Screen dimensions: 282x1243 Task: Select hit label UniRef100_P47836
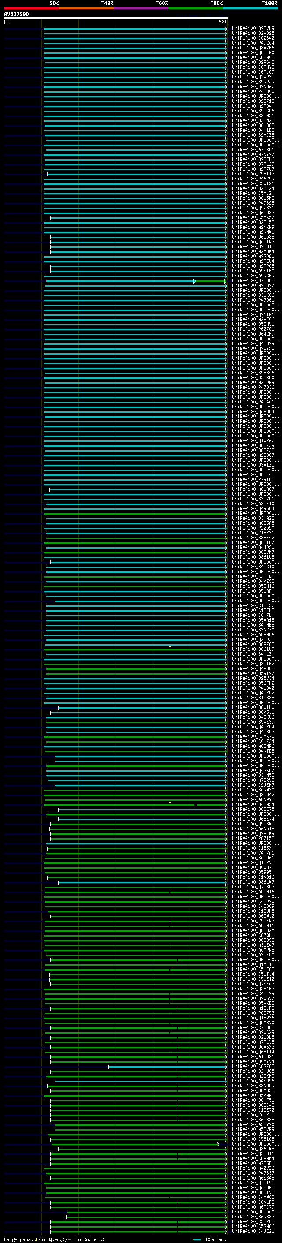253,388
